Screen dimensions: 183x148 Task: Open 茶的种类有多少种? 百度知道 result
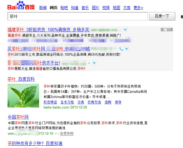35,143
